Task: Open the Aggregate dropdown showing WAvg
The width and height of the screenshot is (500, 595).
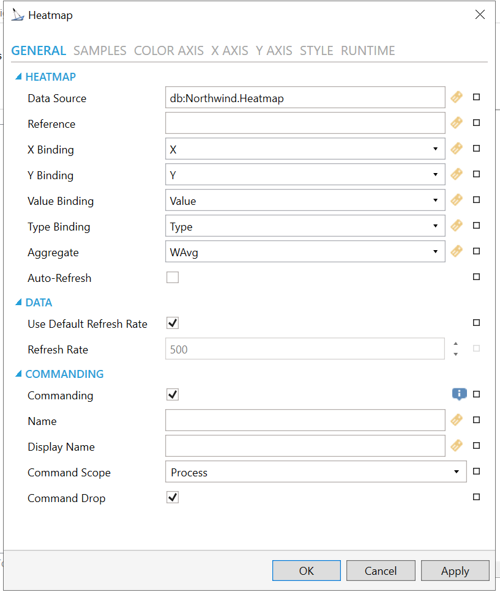Action: tap(305, 251)
